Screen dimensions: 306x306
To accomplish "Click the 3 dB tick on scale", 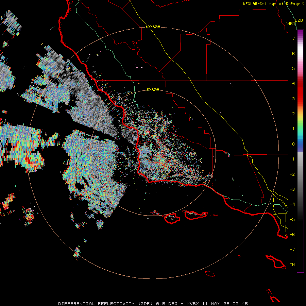I will click(293, 99).
